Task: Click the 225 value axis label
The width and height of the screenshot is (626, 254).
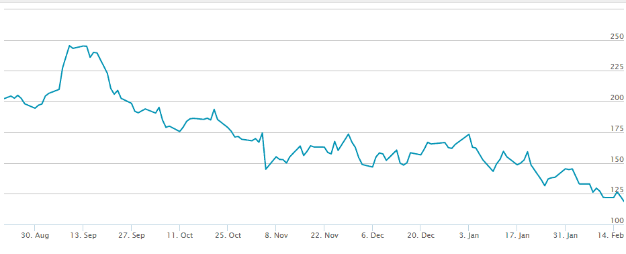Action: click(617, 67)
